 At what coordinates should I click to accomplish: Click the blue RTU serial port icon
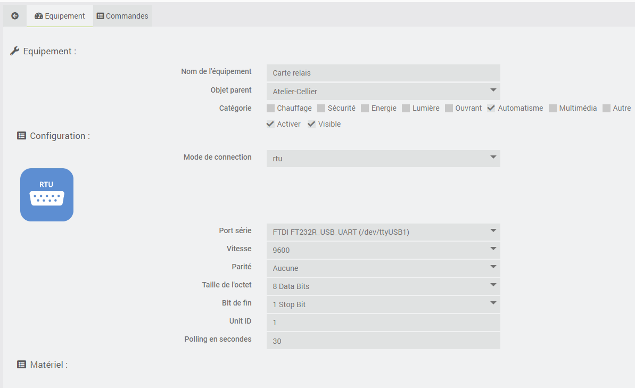coord(47,195)
